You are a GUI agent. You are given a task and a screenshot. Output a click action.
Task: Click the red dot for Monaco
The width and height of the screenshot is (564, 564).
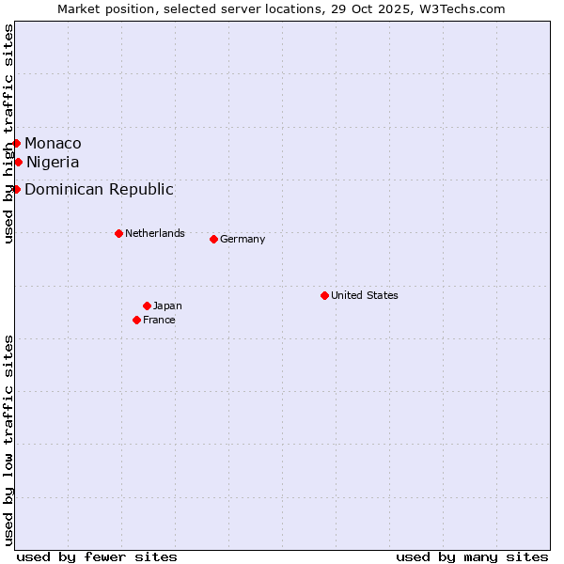(16, 143)
